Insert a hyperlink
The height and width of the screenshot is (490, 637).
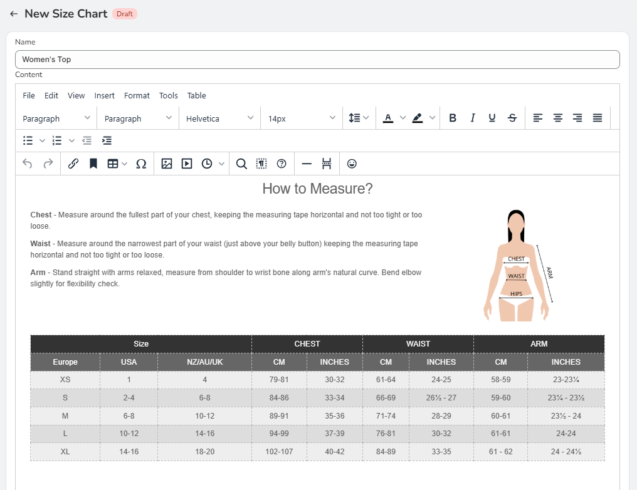pos(73,164)
